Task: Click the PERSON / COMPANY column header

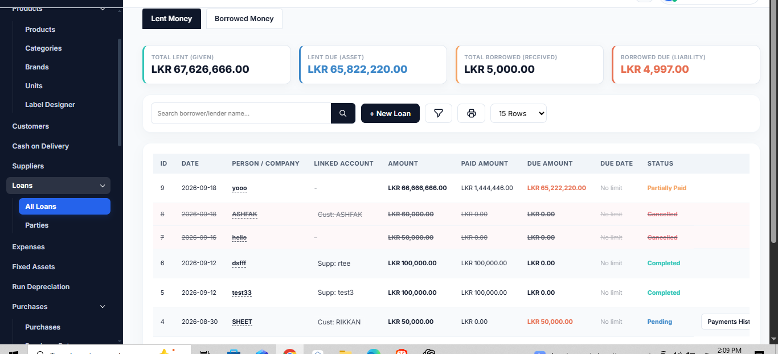Action: [265, 163]
